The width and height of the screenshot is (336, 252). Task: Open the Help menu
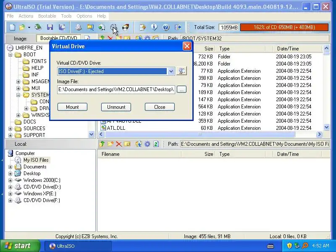[x=101, y=16]
